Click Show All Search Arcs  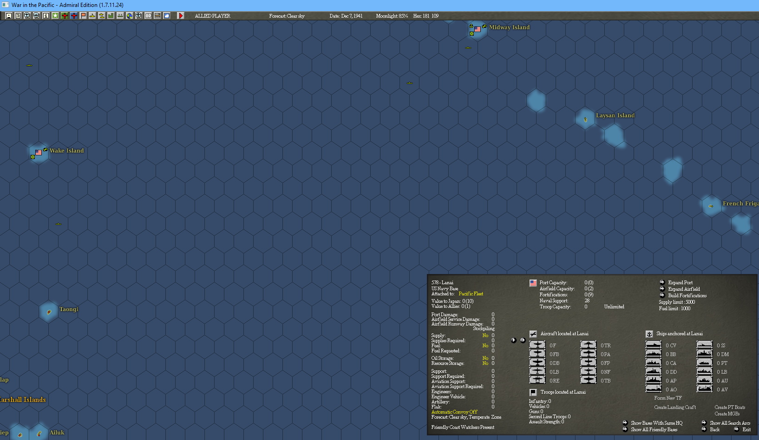coord(730,423)
